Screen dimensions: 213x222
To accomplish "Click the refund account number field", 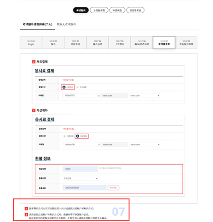I will tap(84, 187).
